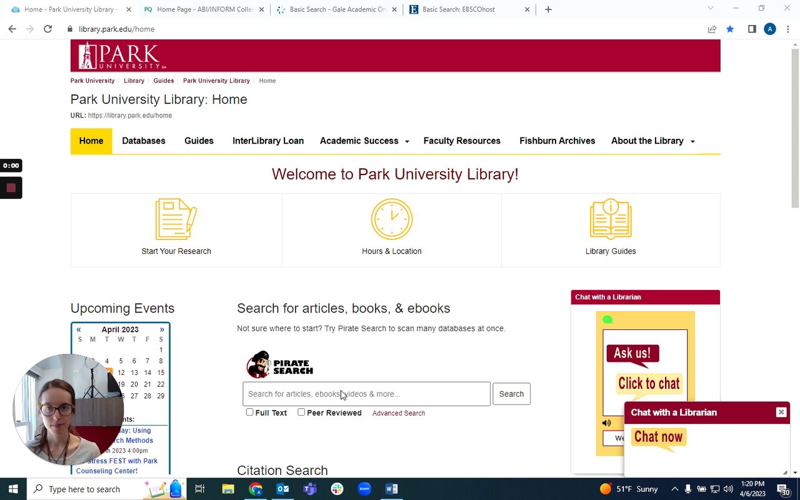The height and width of the screenshot is (500, 800).
Task: Open tab search dropdown chevron
Action: point(710,8)
